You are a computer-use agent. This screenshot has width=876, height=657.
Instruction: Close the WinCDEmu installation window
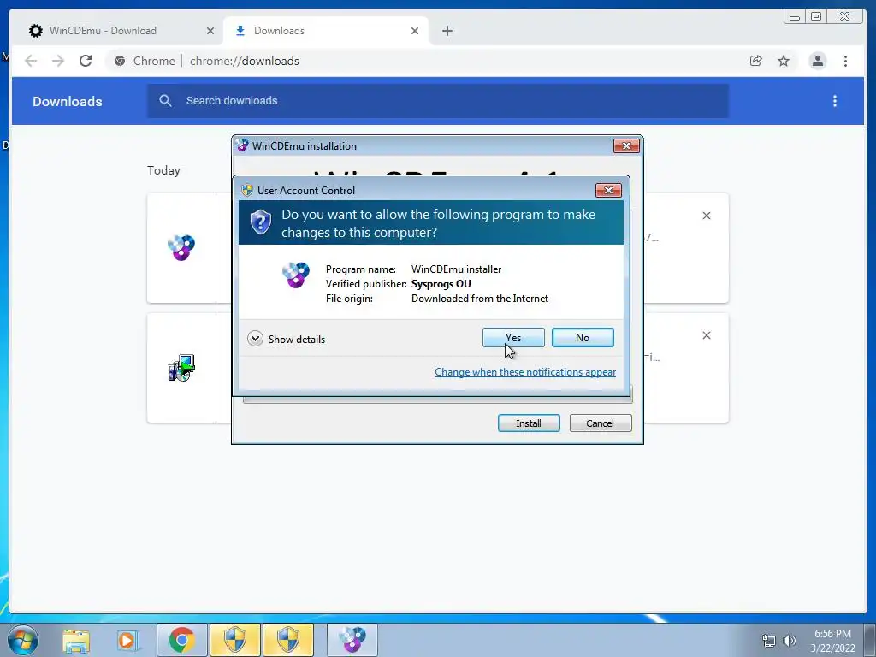tap(626, 145)
